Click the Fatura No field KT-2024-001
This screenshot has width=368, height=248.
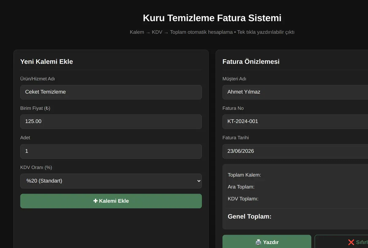click(295, 122)
